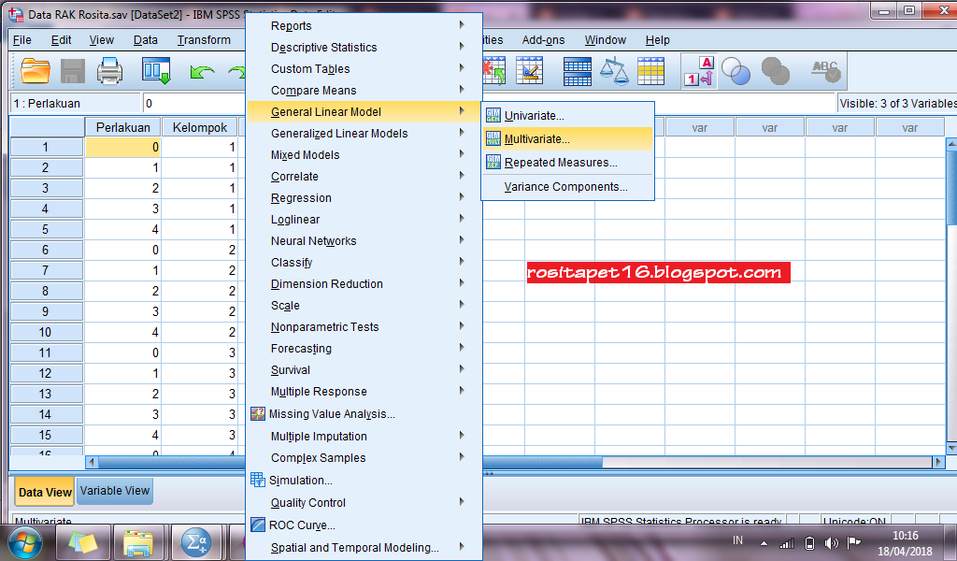Expand Reports submenu
Viewport: 957px width, 561px height.
click(364, 25)
